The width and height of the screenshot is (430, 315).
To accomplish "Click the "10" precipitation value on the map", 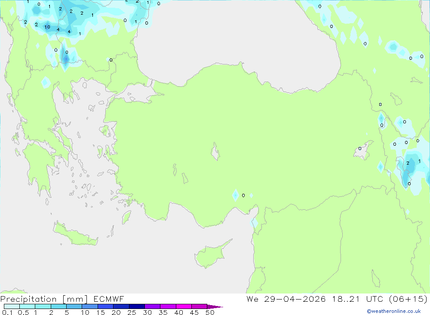I will click(x=47, y=27).
